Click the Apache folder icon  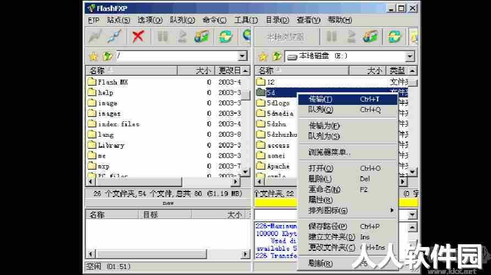pyautogui.click(x=261, y=166)
